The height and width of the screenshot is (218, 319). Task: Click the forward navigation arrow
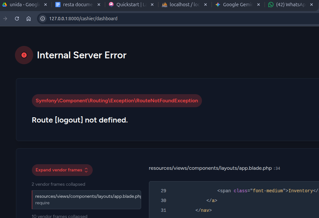click(5, 19)
